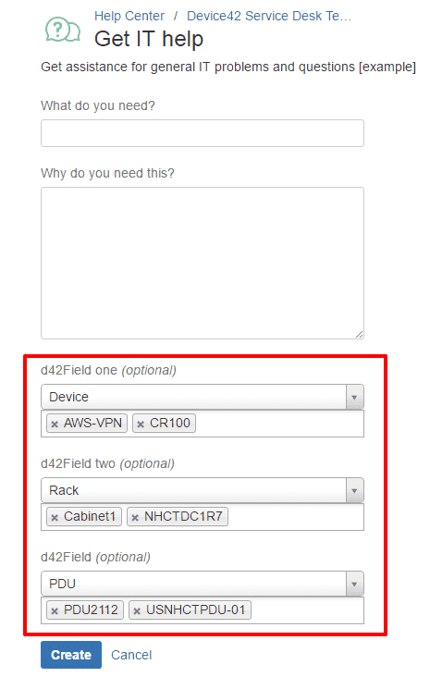
Task: Remove PDU2112 tag via x icon
Action: click(55, 610)
